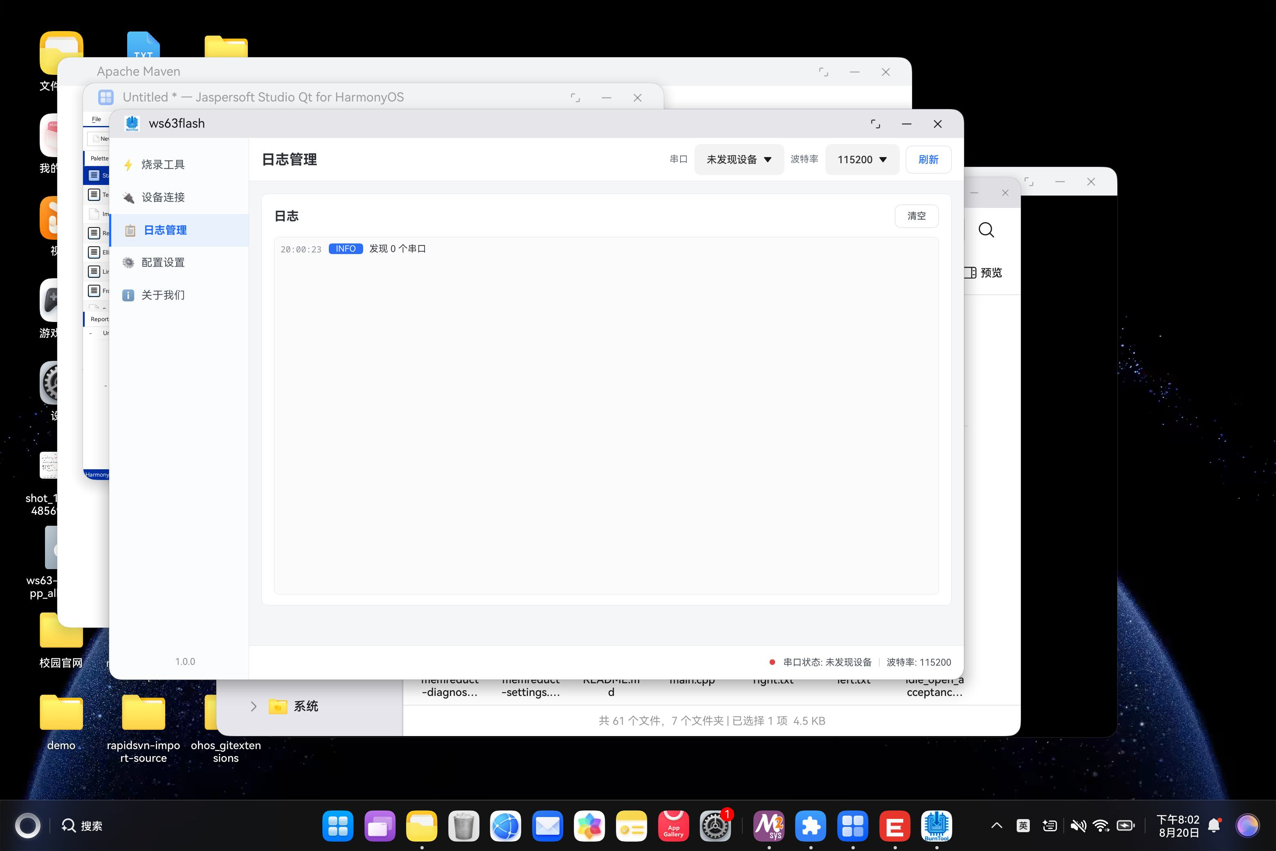Open the Mail app in the dock

click(547, 826)
